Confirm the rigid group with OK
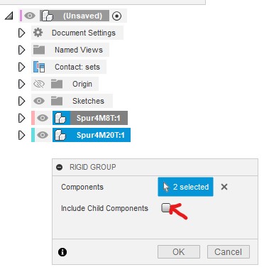Viewport: 269px width, 277px height. 179,251
